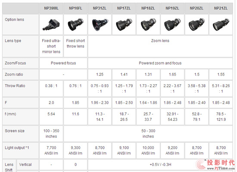Open the PjTime.com watermark logo

(215, 165)
